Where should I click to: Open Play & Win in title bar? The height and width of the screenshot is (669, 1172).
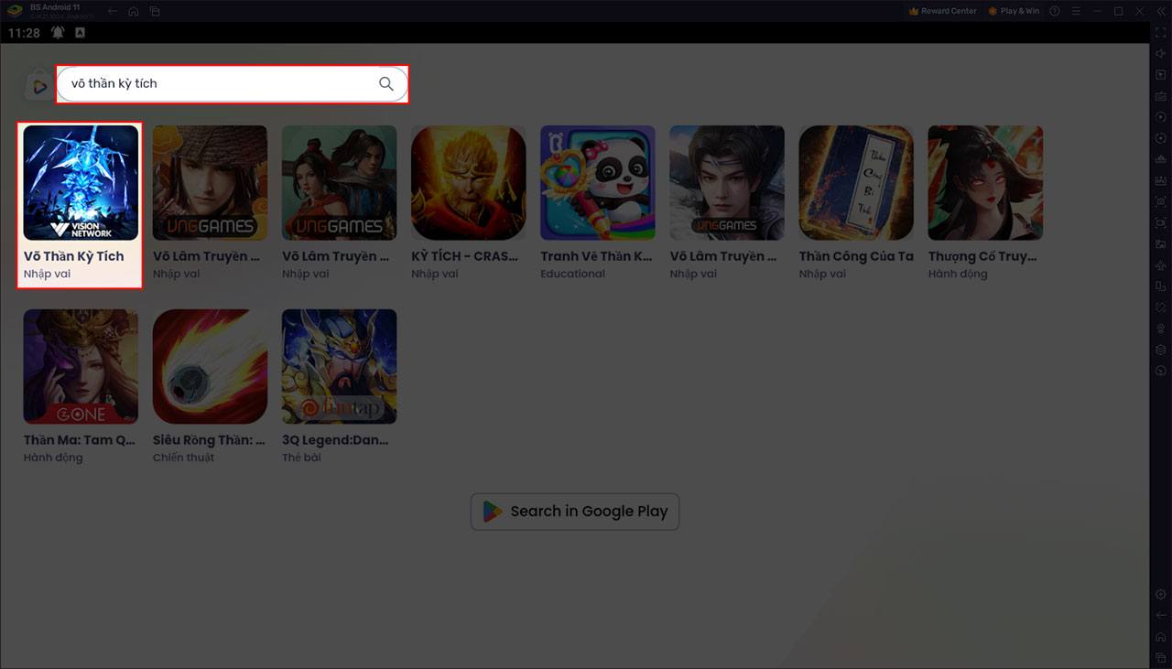coord(1014,11)
